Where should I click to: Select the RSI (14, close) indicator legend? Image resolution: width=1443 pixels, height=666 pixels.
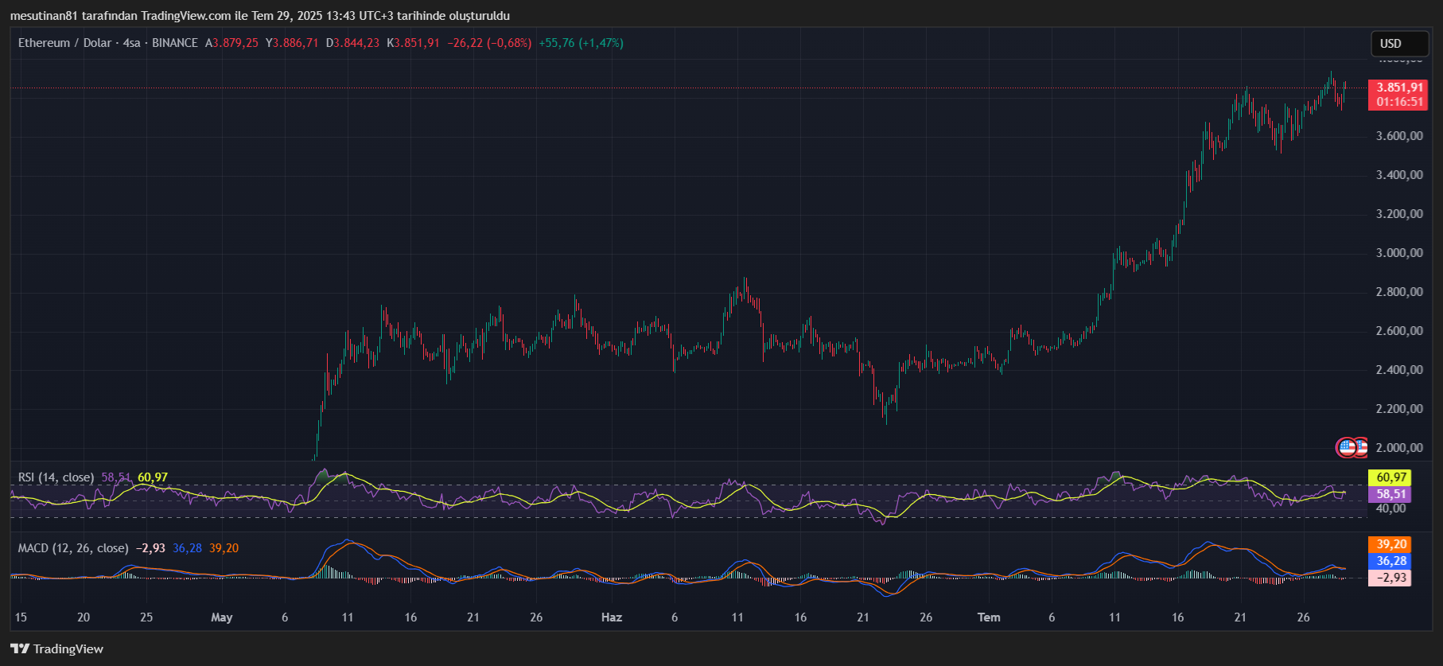(x=56, y=477)
